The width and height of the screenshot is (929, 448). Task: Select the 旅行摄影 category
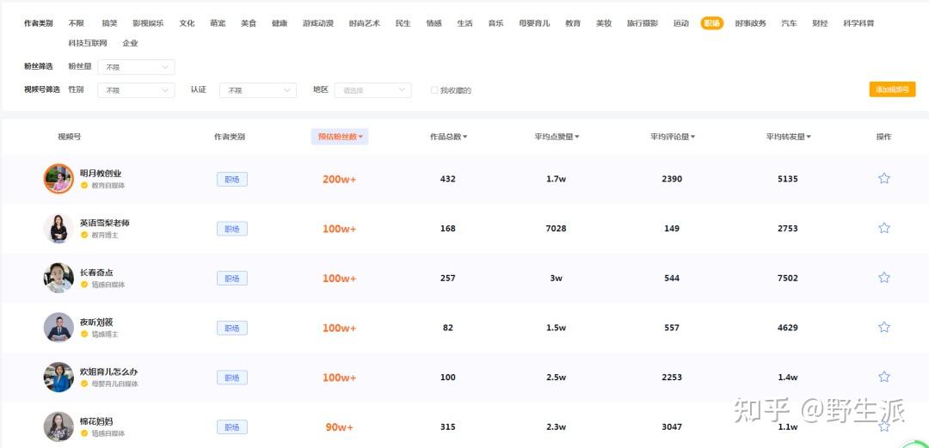pyautogui.click(x=643, y=24)
